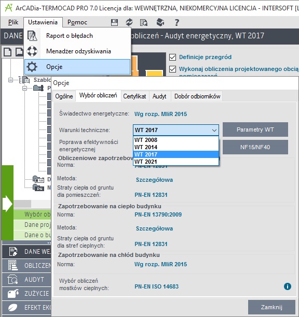Click the blue info icon near thermal bridges

pos(288,286)
